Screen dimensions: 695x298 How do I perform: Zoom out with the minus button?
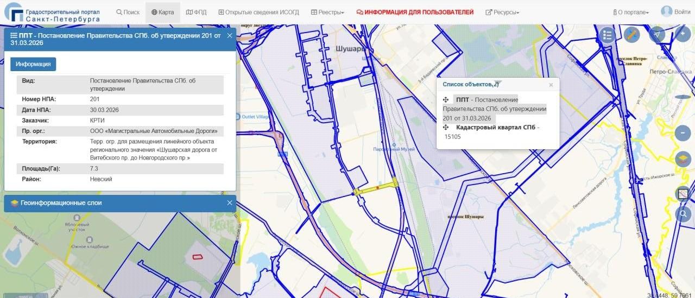[x=683, y=132]
